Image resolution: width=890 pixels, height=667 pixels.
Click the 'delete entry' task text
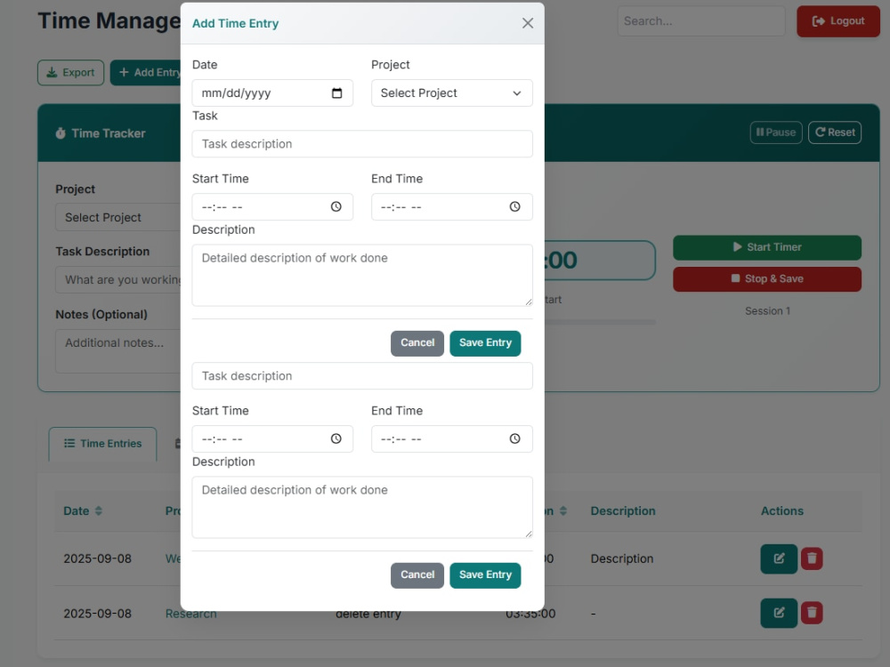tap(368, 614)
